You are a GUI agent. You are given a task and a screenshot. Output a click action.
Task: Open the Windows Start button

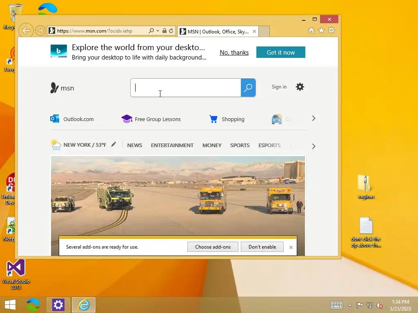(x=10, y=305)
